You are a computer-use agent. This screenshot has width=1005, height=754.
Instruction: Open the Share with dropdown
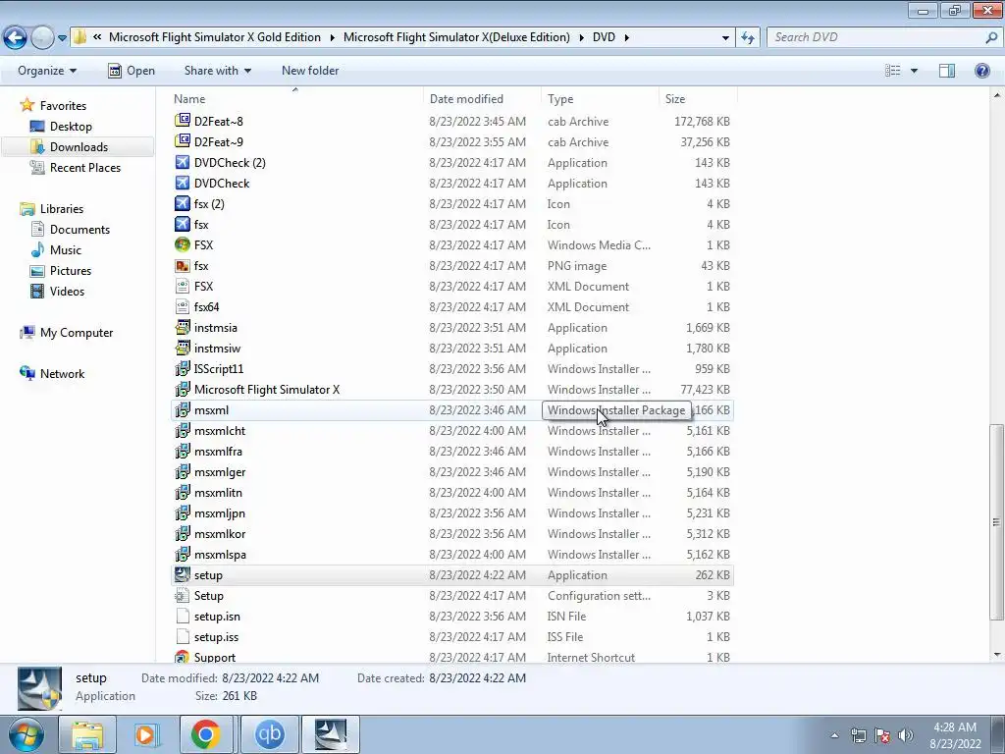217,71
